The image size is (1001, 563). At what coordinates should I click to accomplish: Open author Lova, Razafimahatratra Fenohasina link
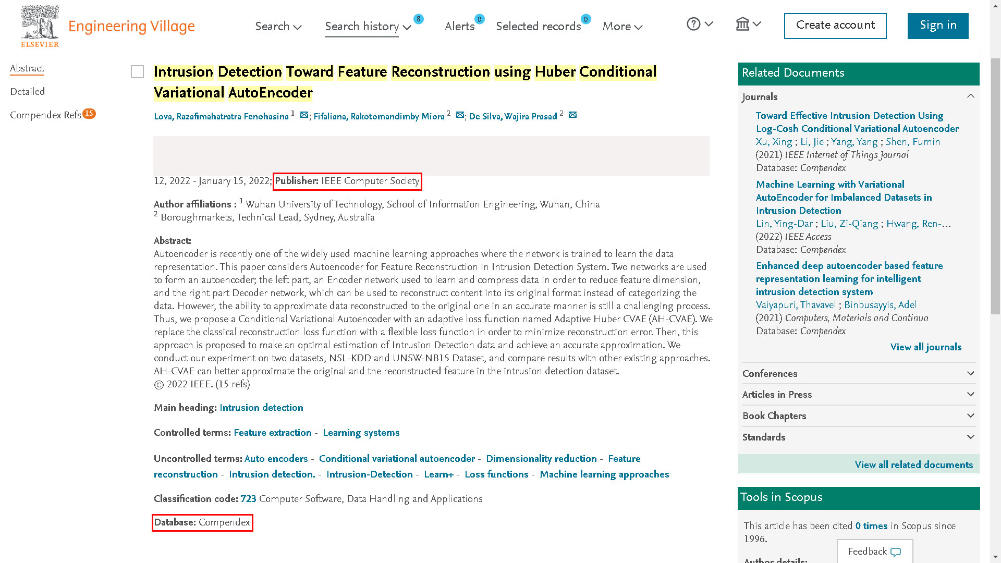(221, 116)
